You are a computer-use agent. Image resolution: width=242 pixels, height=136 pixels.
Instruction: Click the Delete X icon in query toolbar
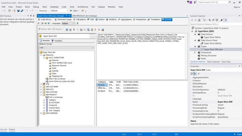[85, 29]
